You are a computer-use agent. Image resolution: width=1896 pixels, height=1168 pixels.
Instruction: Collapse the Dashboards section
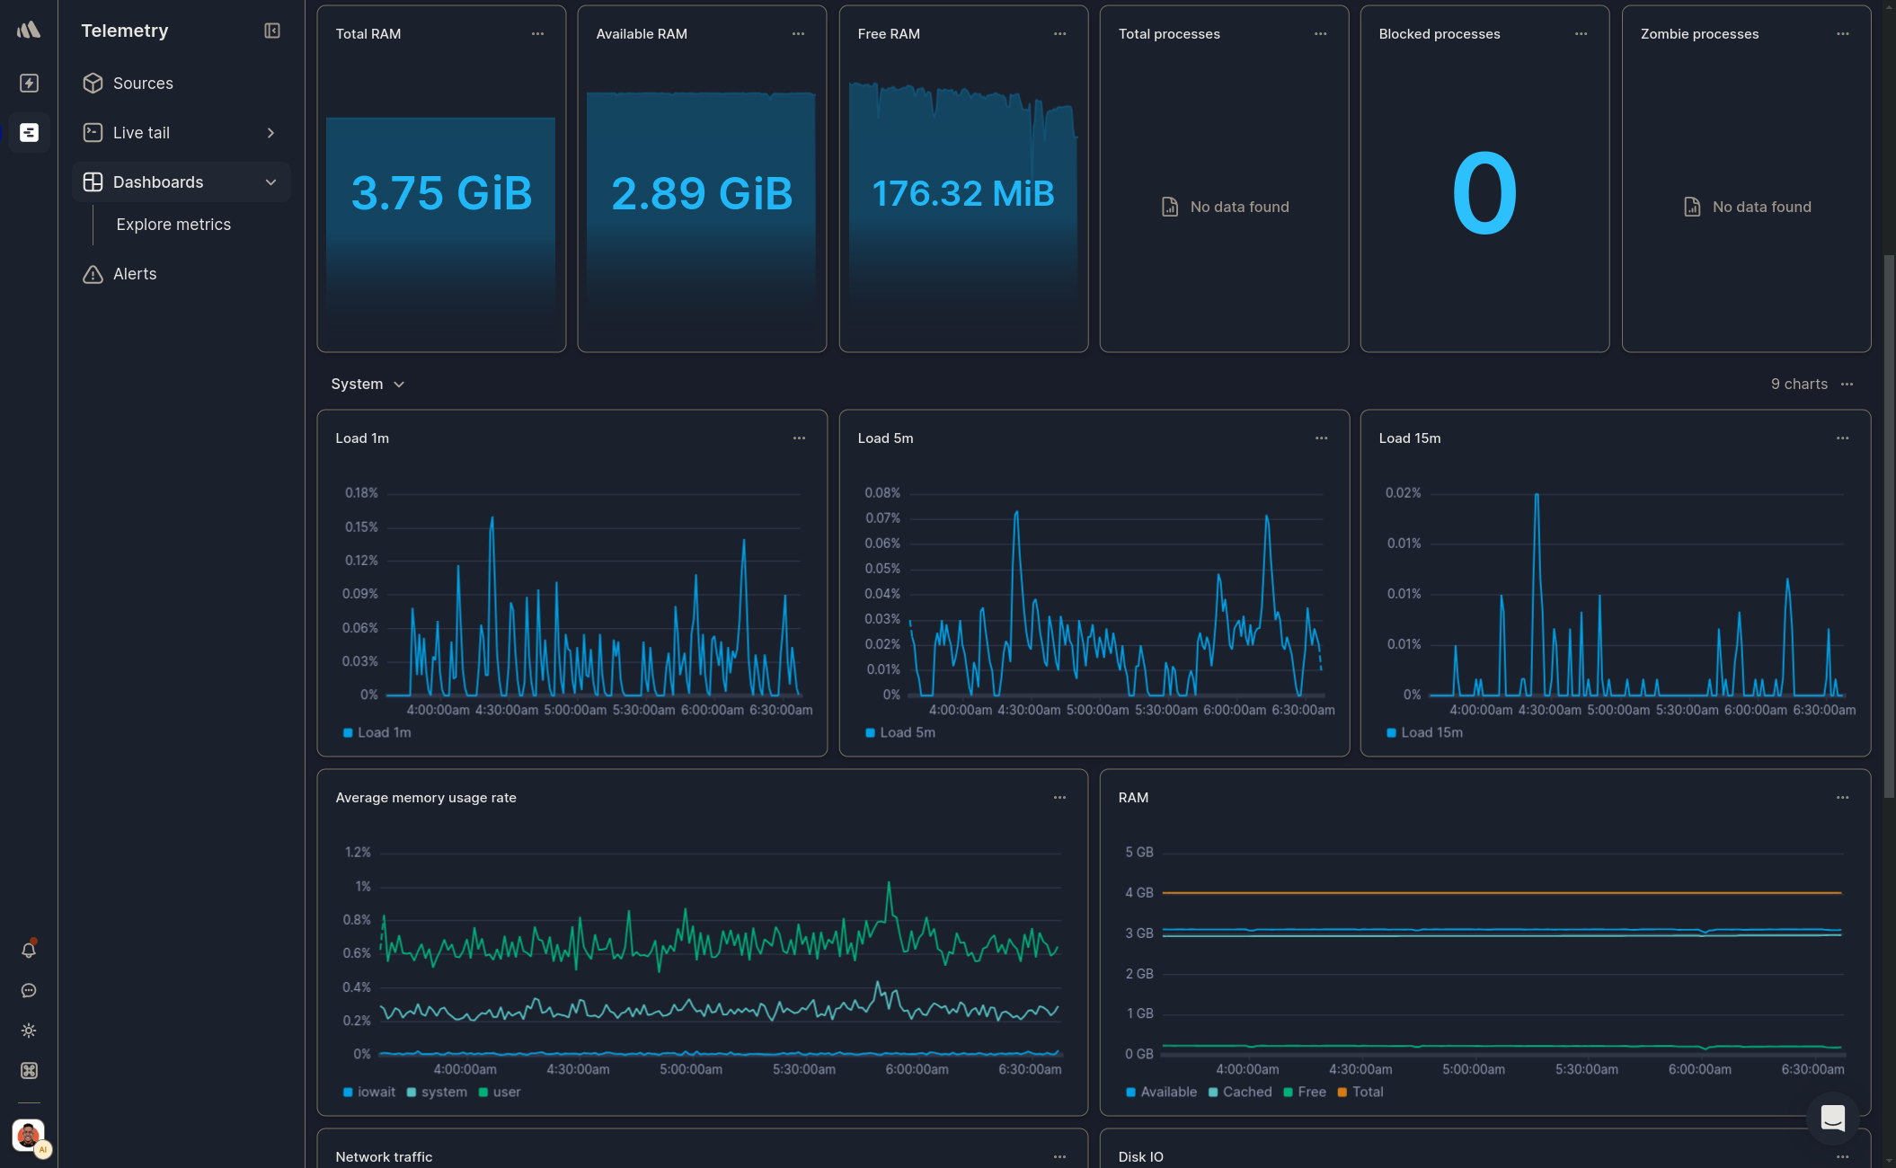click(270, 181)
